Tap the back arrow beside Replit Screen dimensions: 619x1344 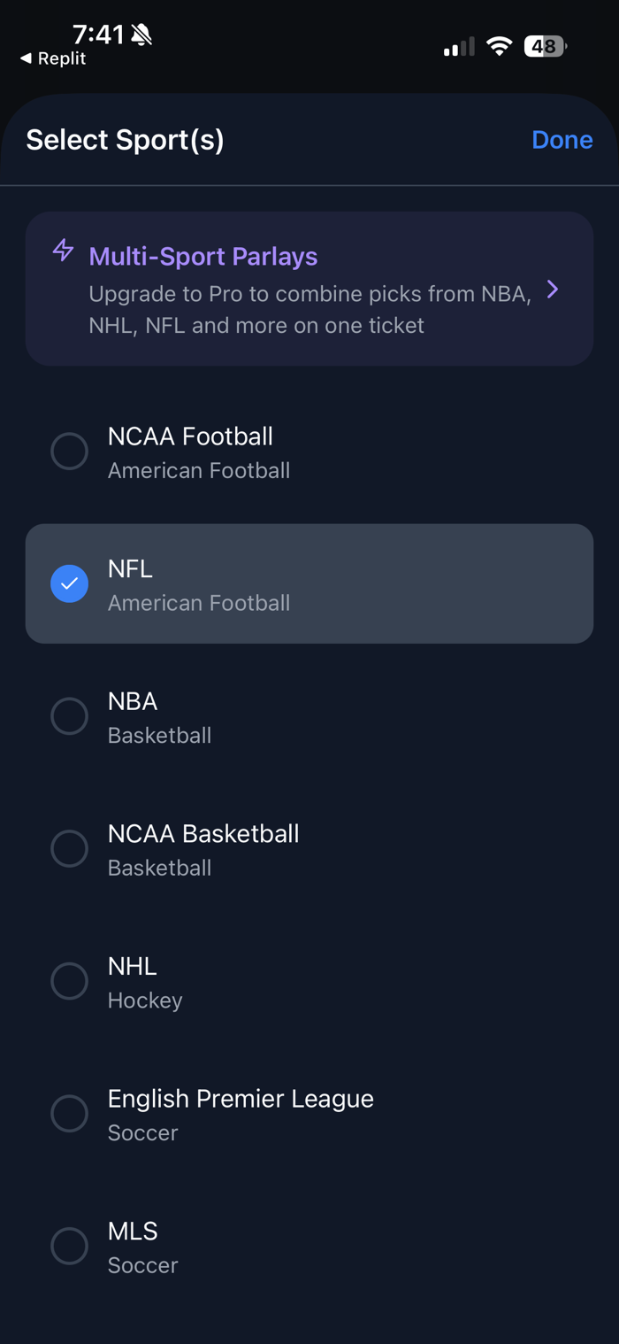(x=26, y=58)
